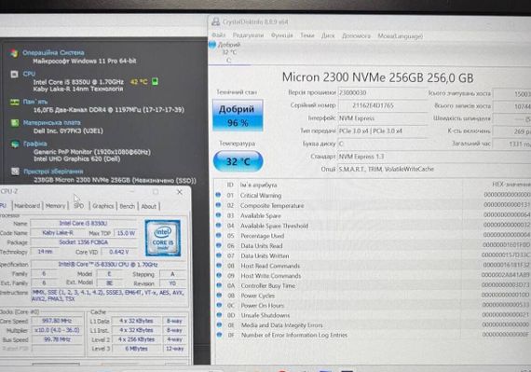Click status dot for Available Spare Threshold row

click(219, 225)
